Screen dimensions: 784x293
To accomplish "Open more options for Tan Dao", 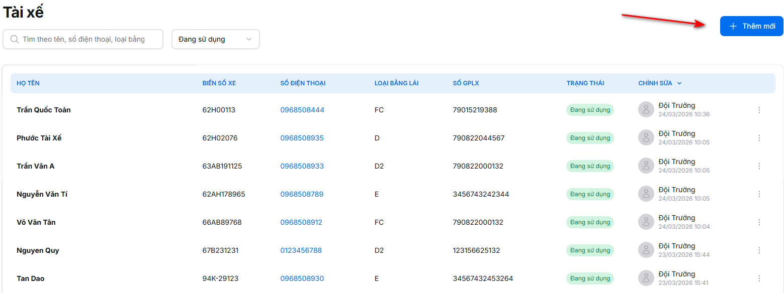I will point(759,278).
